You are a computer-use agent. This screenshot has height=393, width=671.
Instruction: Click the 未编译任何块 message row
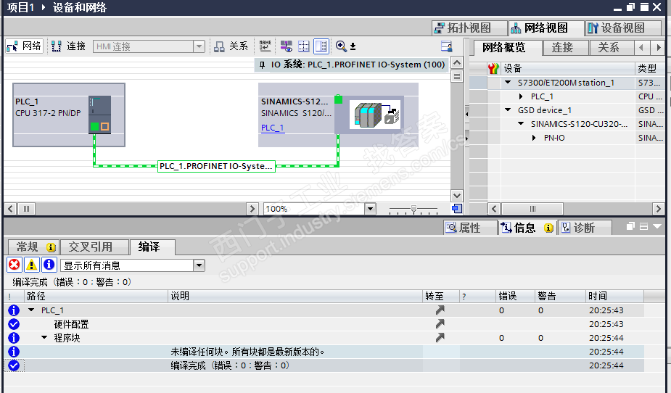[x=324, y=352]
